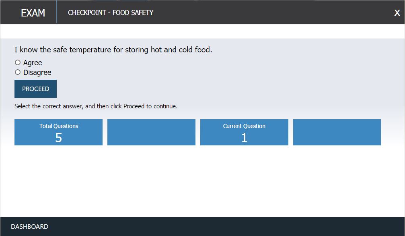Image resolution: width=405 pixels, height=236 pixels.
Task: Click the 'Select the correct answer' instruction
Action: click(96, 106)
